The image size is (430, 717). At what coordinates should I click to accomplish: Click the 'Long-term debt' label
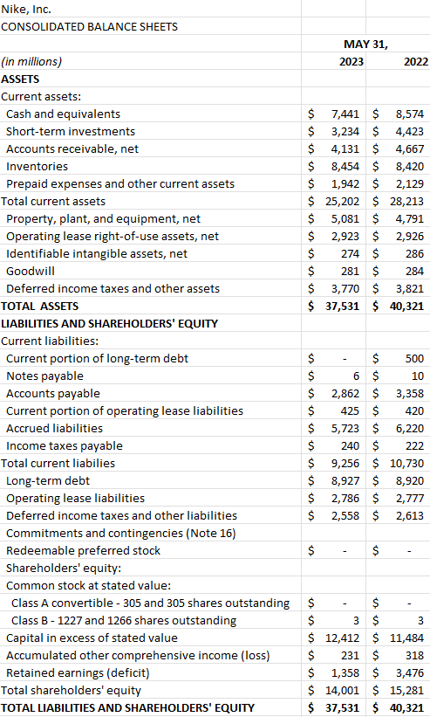point(48,480)
